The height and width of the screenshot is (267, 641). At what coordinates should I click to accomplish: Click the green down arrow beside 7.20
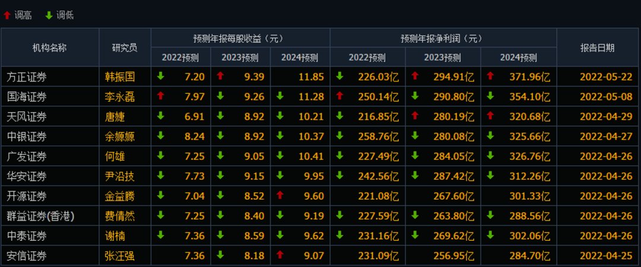(161, 76)
